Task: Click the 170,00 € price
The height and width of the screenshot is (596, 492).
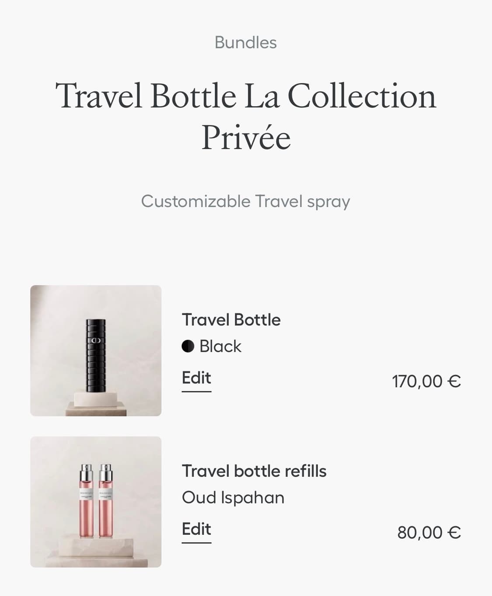Action: pos(426,381)
